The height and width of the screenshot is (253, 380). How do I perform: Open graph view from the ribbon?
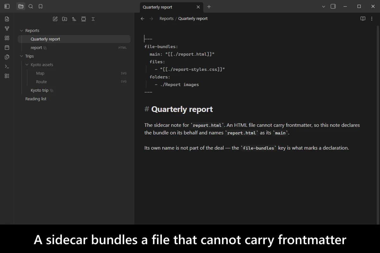[x=7, y=28]
